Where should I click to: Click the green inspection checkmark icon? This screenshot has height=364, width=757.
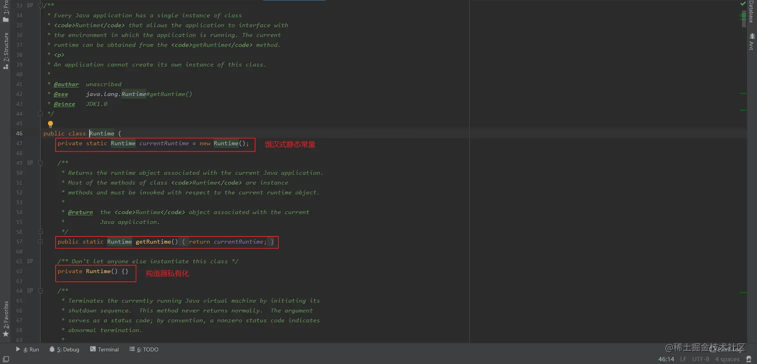(743, 4)
